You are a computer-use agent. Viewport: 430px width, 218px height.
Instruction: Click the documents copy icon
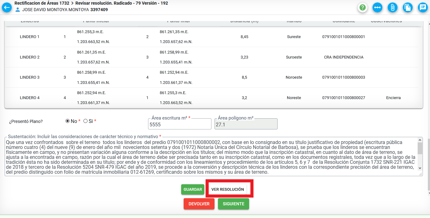[x=407, y=7]
